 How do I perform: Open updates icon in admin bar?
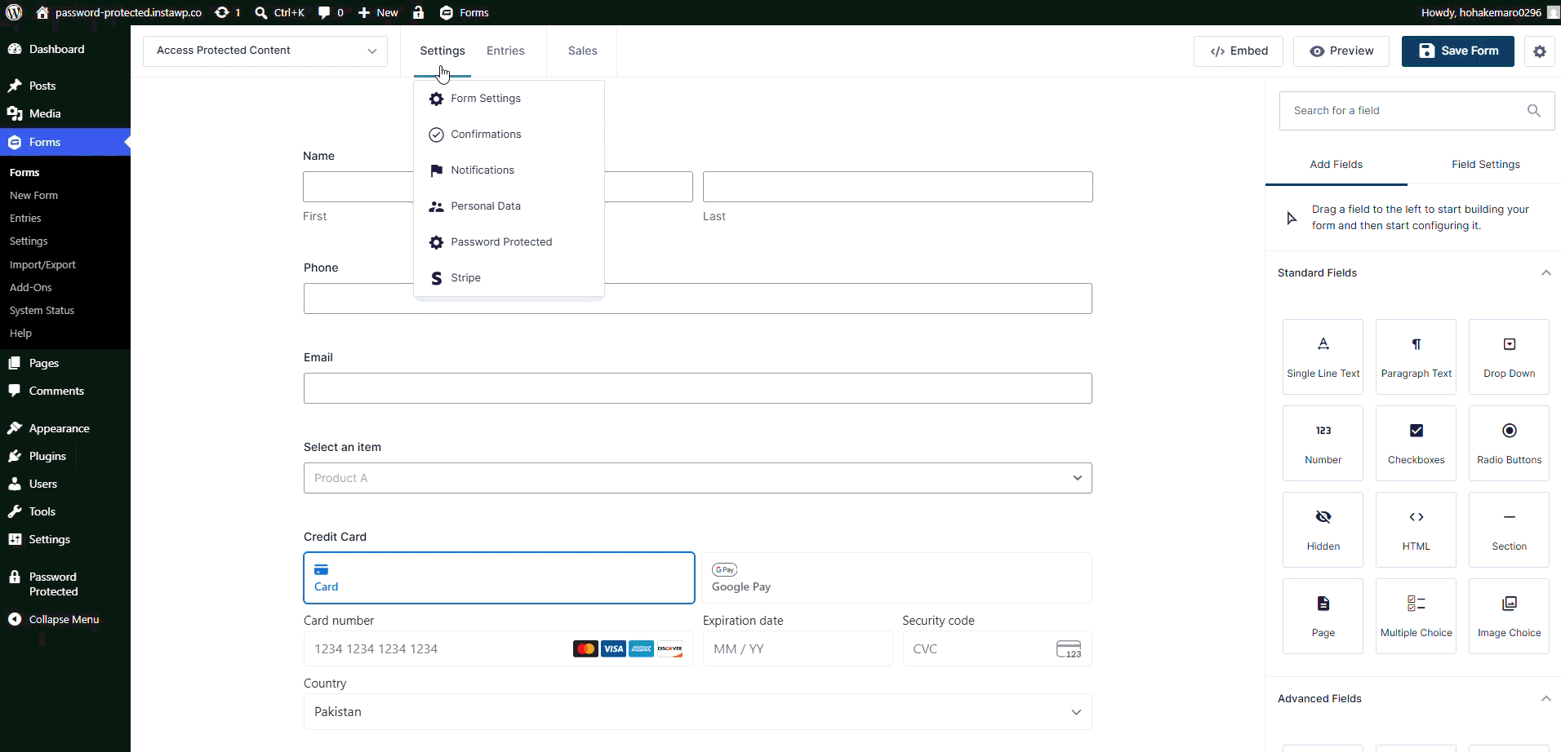227,12
